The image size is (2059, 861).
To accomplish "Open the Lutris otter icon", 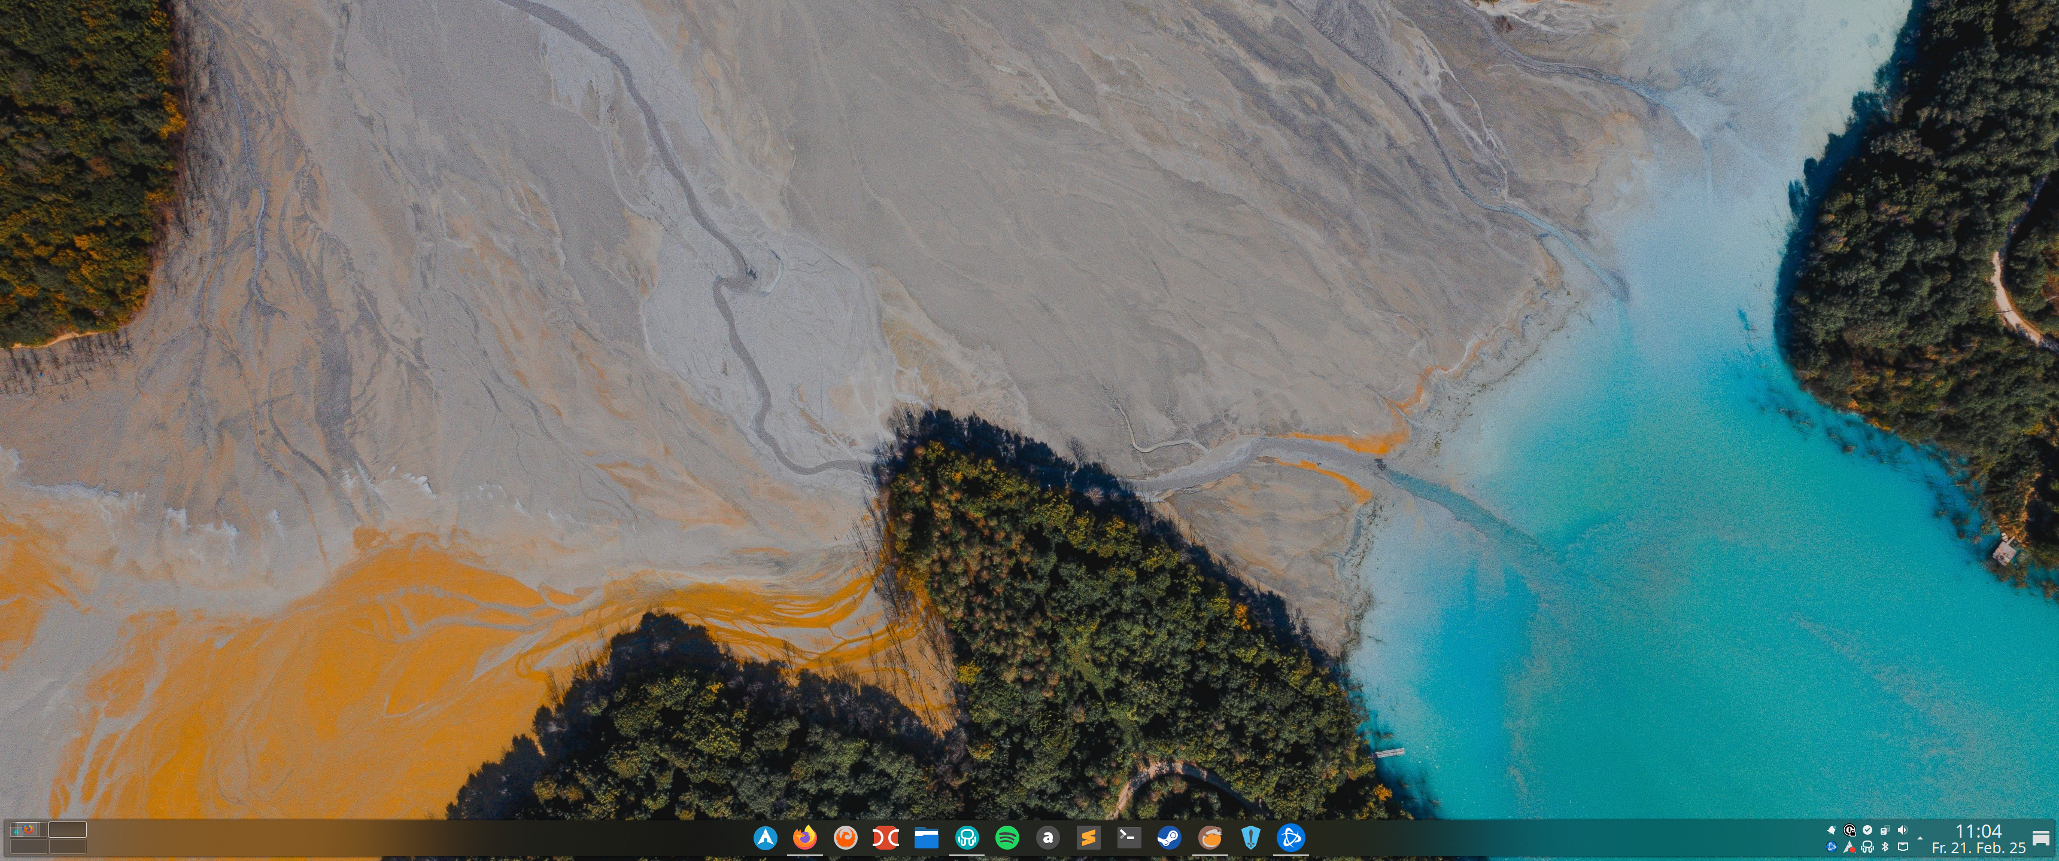I will (x=1210, y=837).
